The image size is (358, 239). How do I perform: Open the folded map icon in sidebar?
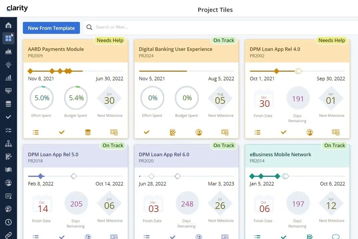8,170
